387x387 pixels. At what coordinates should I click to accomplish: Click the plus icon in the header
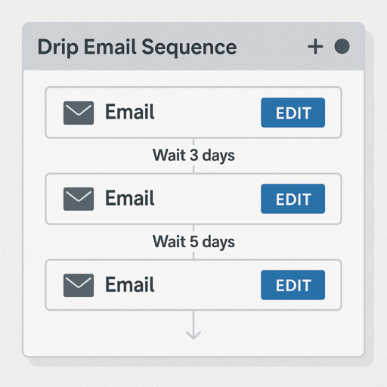pyautogui.click(x=315, y=47)
